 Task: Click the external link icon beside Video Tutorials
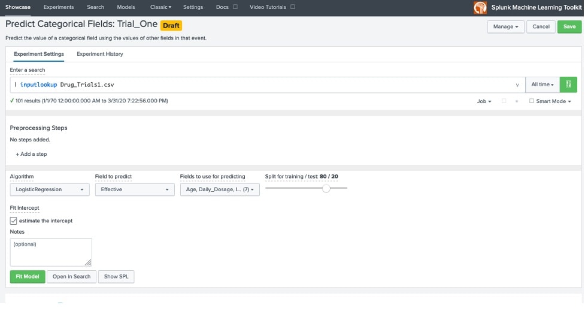coord(292,7)
